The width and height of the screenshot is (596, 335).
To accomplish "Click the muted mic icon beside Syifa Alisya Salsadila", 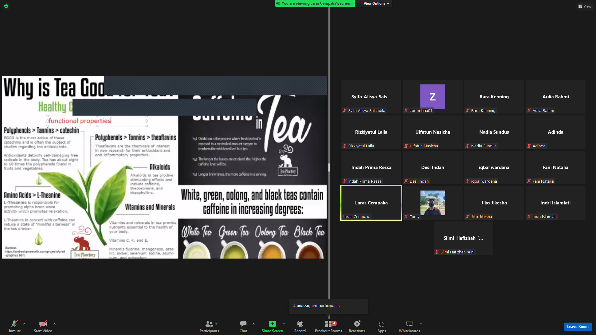I will pos(345,110).
